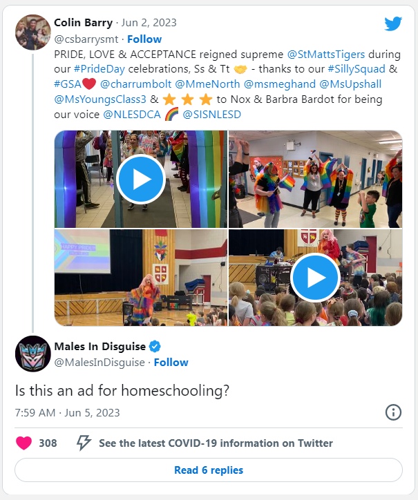Open Males In Disguise avatar icon

tap(33, 354)
